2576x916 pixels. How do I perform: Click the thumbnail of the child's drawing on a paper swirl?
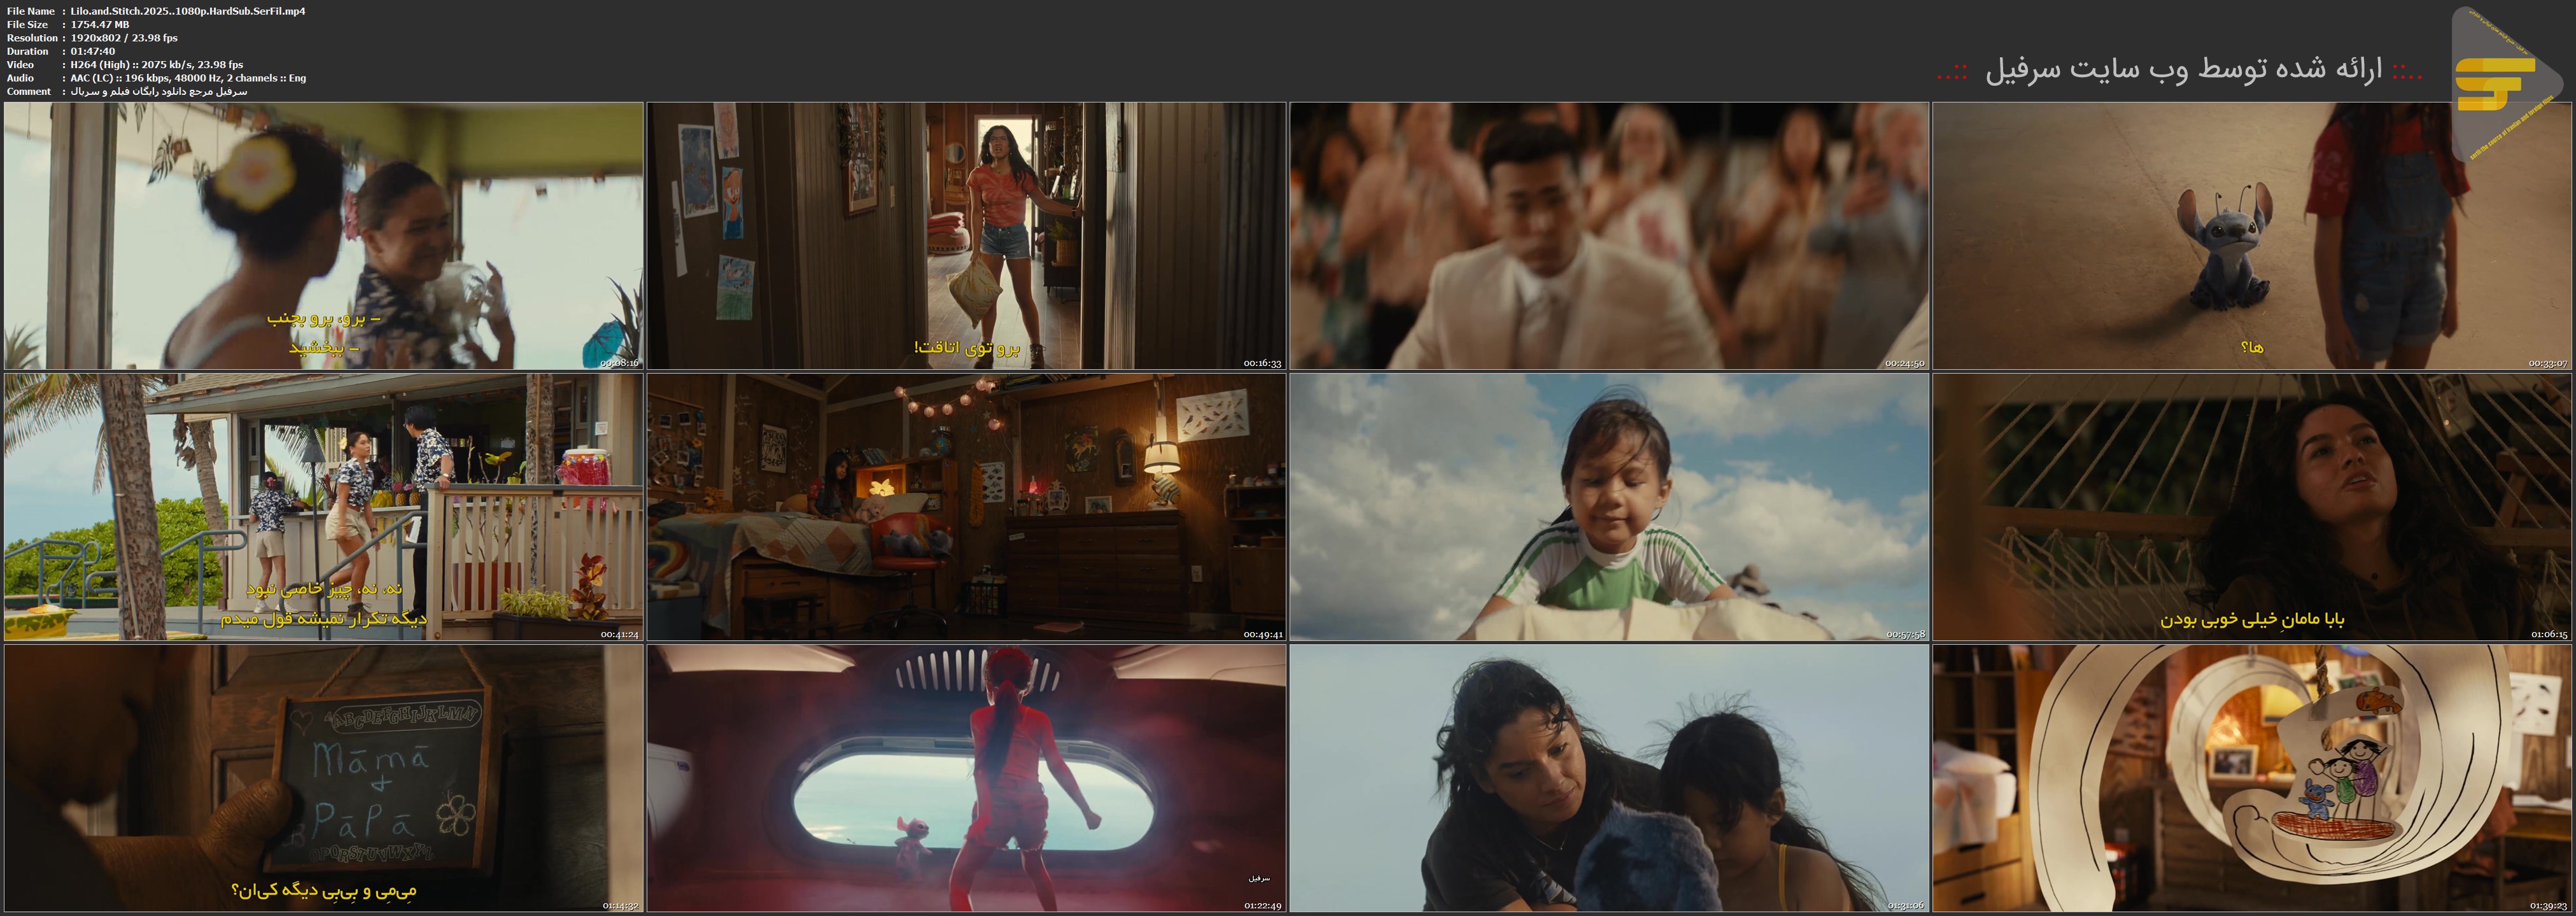[2251, 777]
